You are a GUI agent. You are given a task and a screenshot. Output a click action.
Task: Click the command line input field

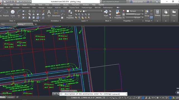coord(93,94)
